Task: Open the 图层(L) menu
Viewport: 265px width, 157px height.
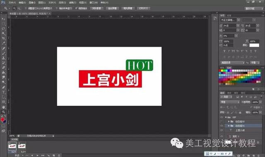Action: (42, 2)
